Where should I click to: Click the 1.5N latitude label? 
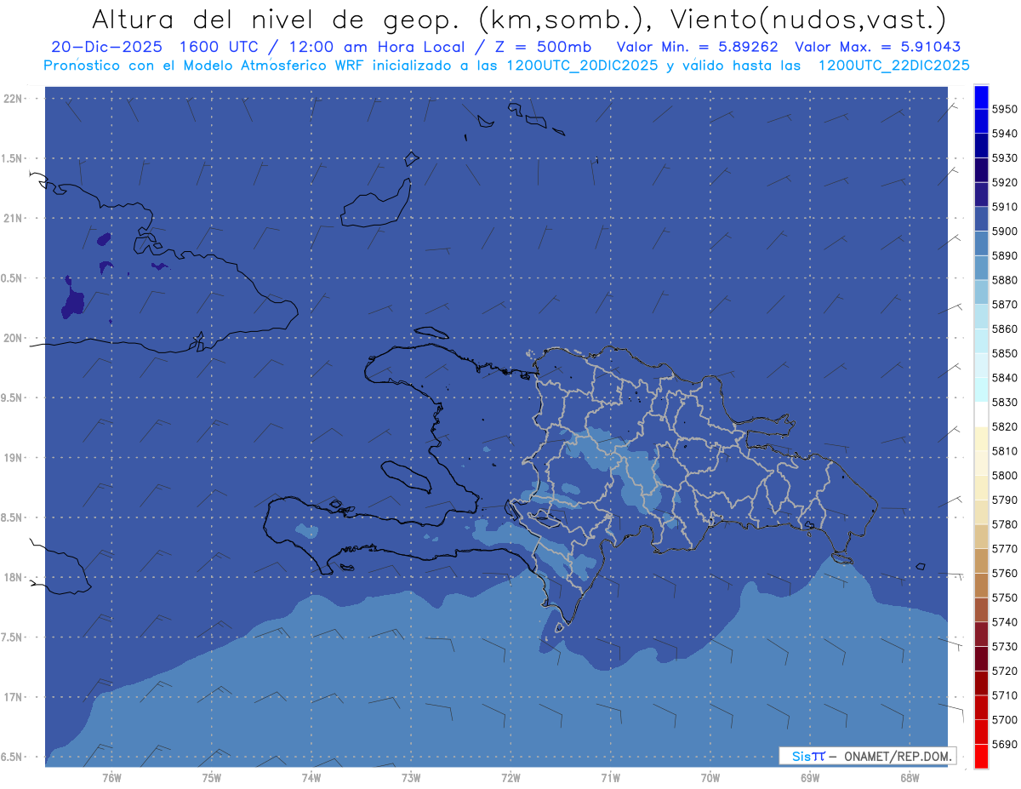[x=12, y=158]
